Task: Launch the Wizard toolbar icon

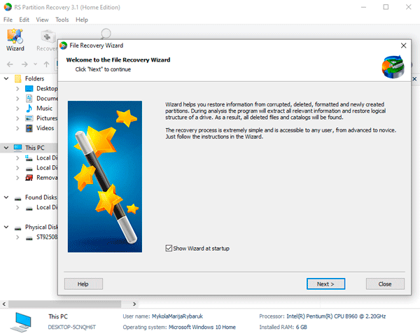Action: pyautogui.click(x=15, y=40)
